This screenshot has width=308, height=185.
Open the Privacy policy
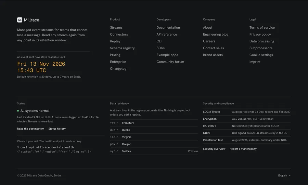click(260, 34)
